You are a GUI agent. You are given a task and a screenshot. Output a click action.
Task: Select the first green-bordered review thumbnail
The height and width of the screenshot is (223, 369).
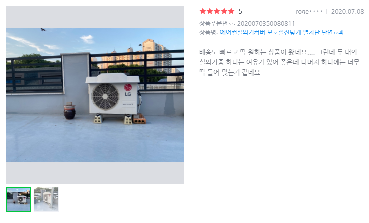point(19,199)
